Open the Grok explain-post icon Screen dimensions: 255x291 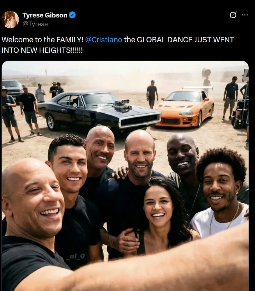[233, 15]
